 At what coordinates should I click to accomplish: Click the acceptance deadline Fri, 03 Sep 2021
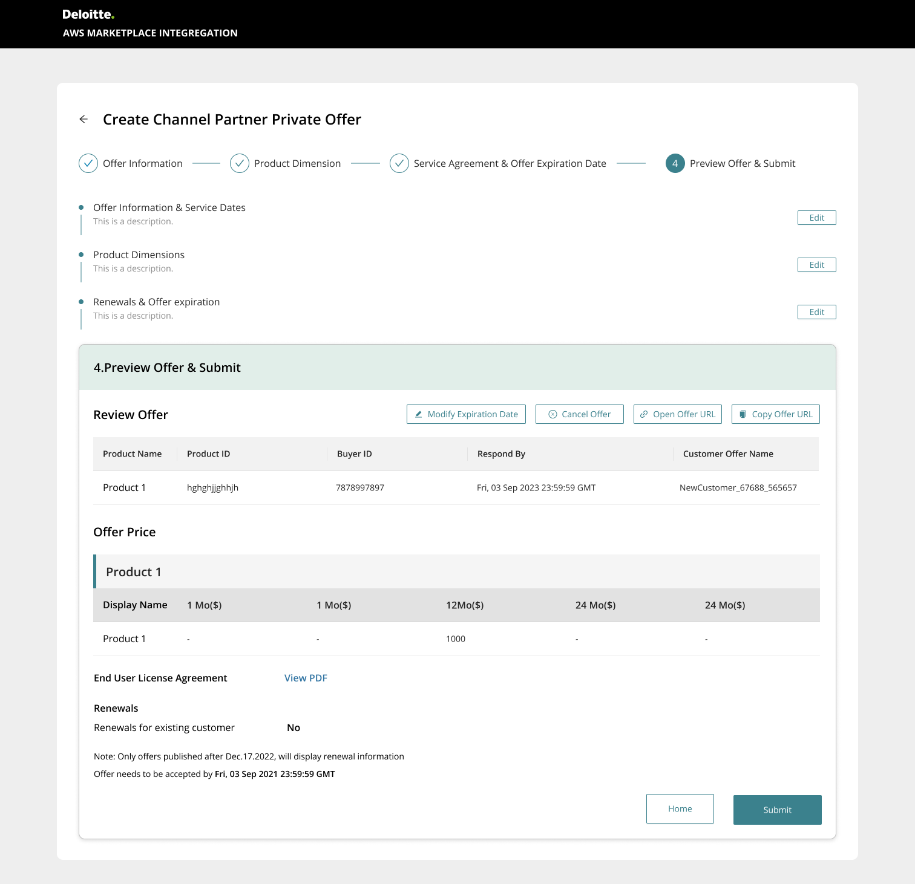275,774
